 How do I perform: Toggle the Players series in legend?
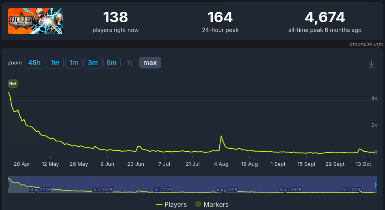coord(171,204)
